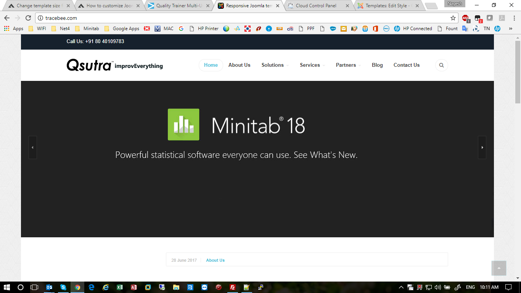Open Chrome's three-dot menu
521x293 pixels.
(514, 18)
